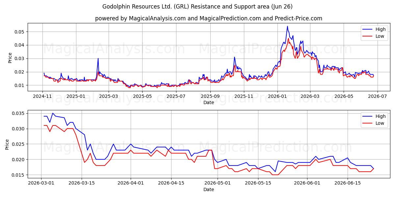Click the '2026-05' x-axis tick label
Screen dimensions: 395x197
coord(343,96)
